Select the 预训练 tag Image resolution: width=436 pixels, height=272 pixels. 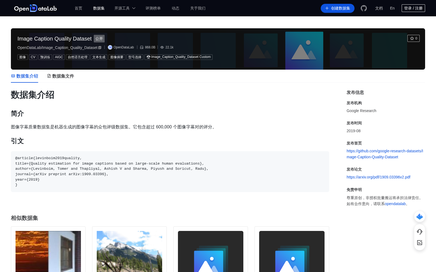pyautogui.click(x=45, y=57)
